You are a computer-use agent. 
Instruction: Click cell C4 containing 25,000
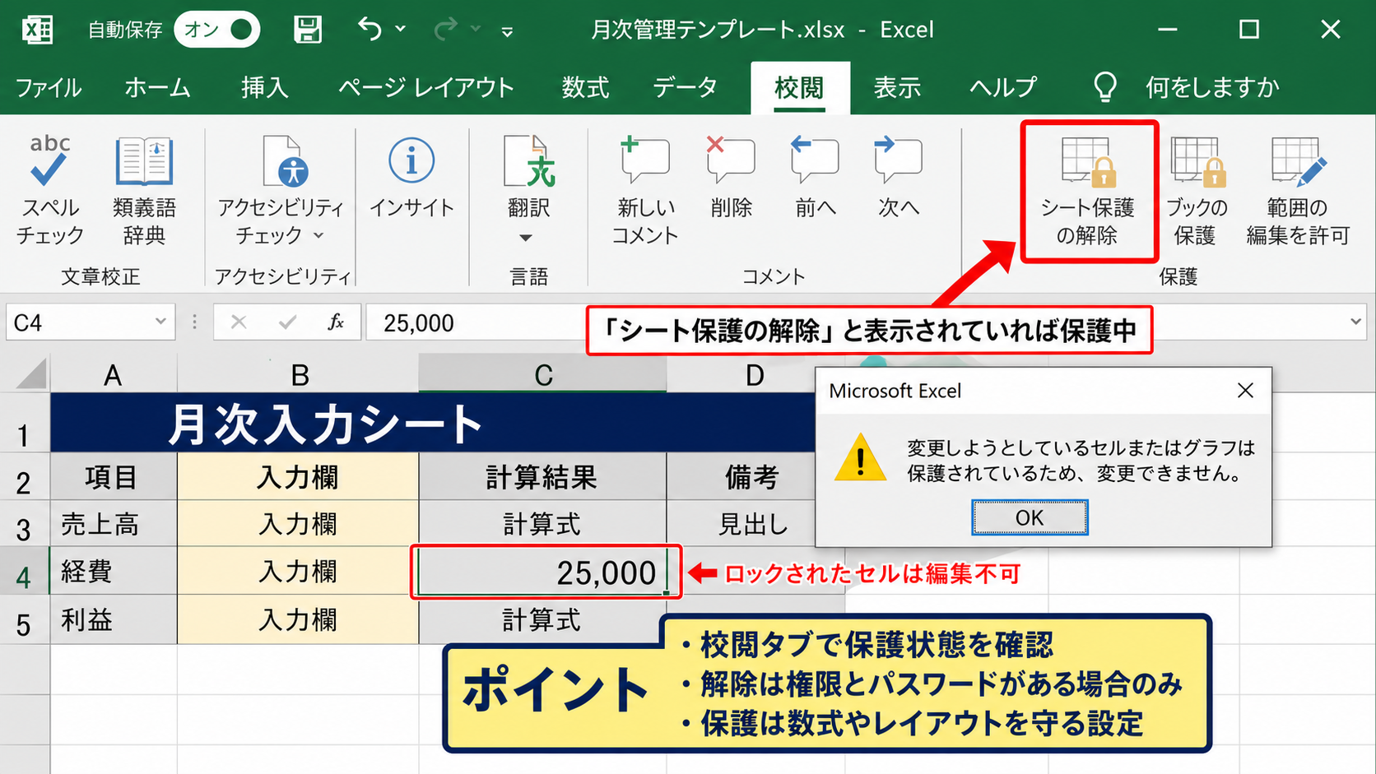tap(543, 572)
